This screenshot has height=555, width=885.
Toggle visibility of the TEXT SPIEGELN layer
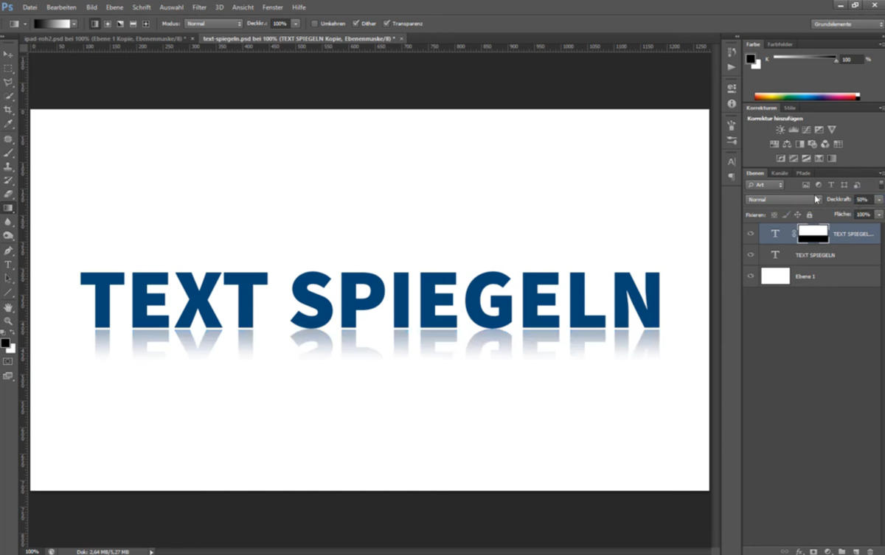pyautogui.click(x=751, y=254)
